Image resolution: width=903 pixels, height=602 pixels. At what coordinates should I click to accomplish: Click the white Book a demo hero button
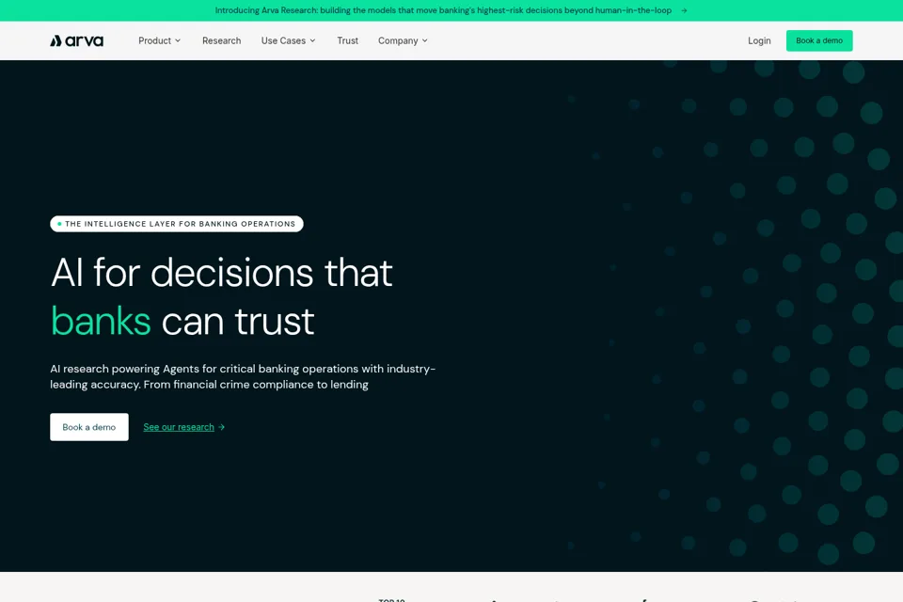click(89, 427)
